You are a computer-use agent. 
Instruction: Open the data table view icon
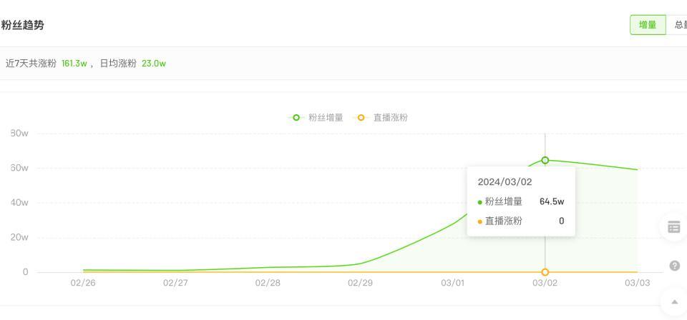(x=674, y=227)
